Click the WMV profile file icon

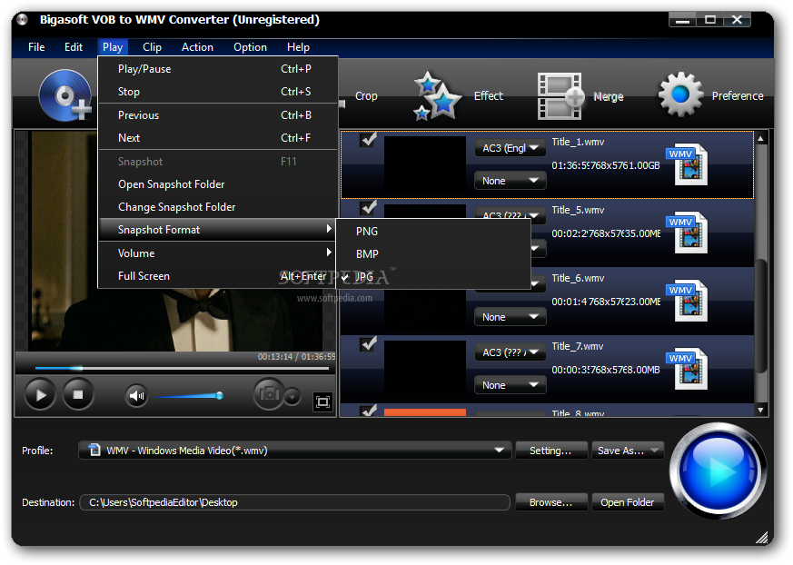(x=94, y=450)
